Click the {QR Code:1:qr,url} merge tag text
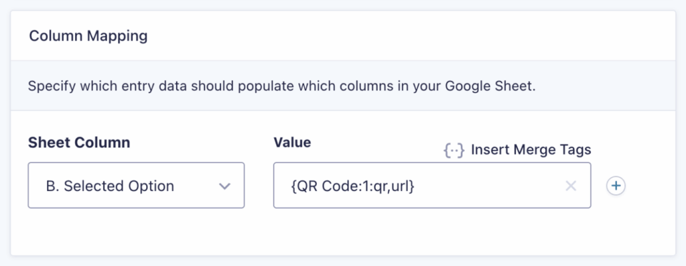 click(x=352, y=186)
